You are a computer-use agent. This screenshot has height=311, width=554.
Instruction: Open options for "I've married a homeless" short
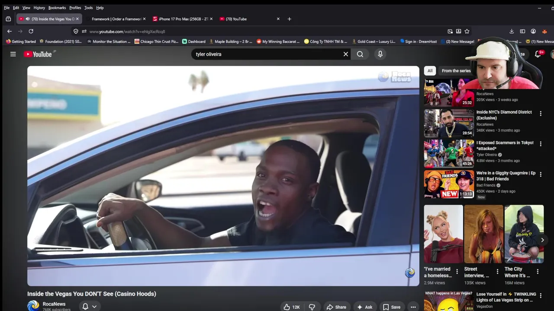coord(457,272)
